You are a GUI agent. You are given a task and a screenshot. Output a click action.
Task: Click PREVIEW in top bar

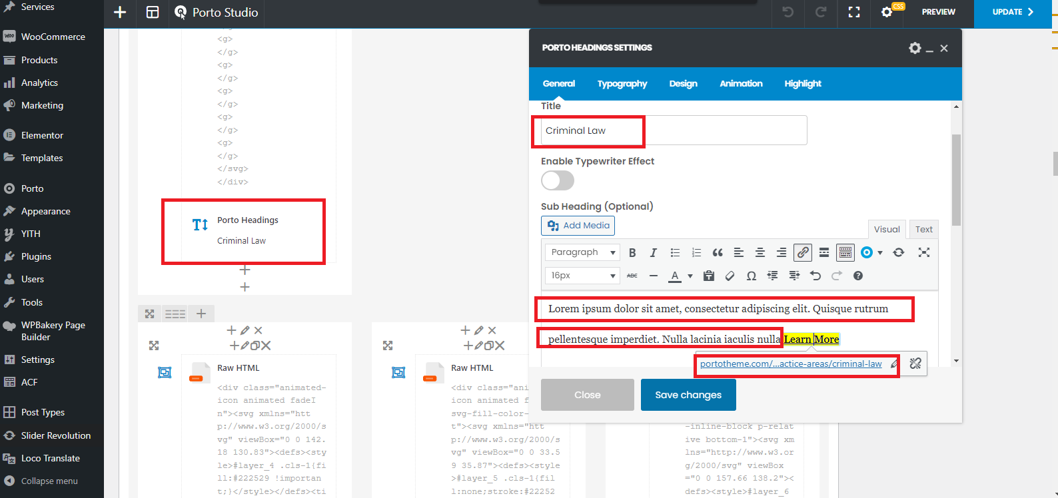coord(938,12)
